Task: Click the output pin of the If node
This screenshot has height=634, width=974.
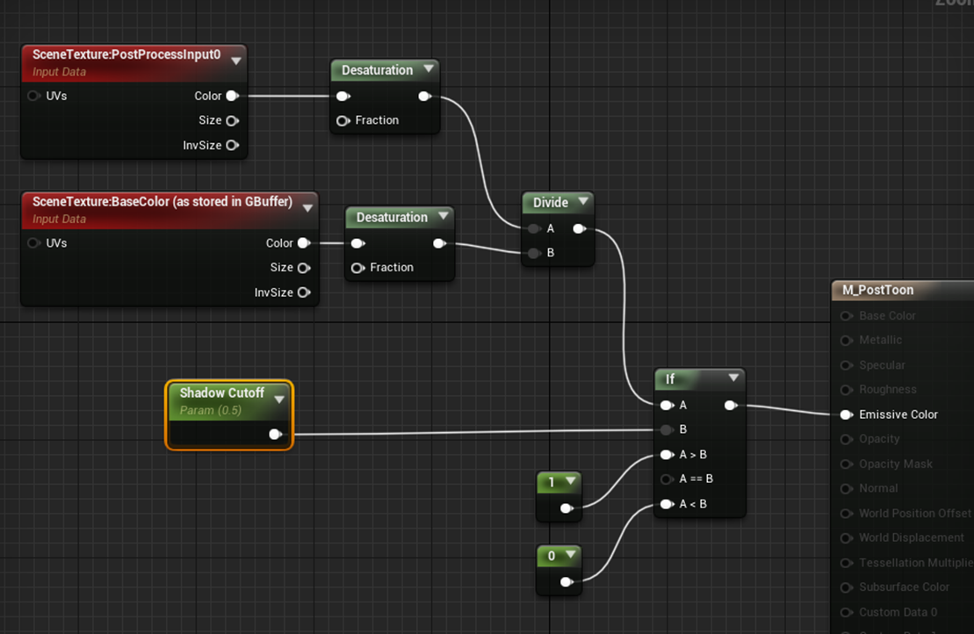Action: click(731, 406)
